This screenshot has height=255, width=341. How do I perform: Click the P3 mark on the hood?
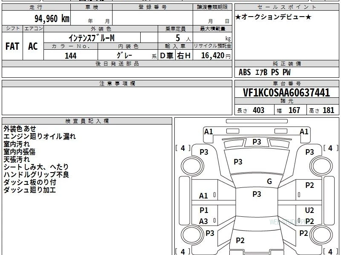tap(238, 162)
